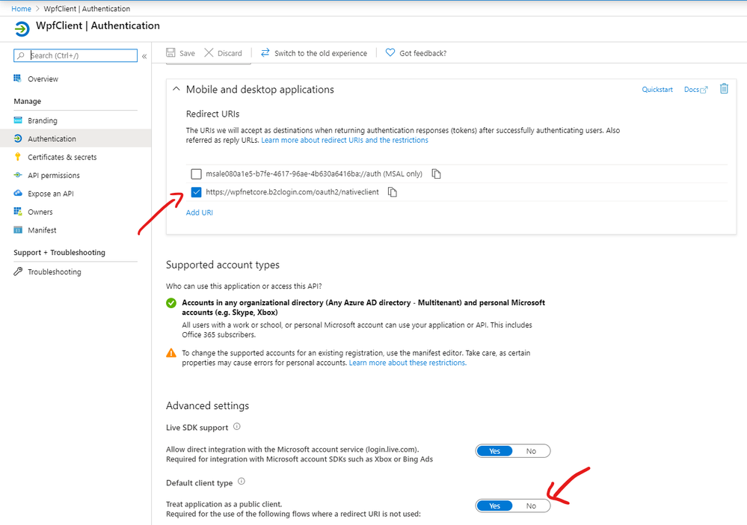This screenshot has width=747, height=525.
Task: Click Discard in the toolbar
Action: click(x=223, y=53)
